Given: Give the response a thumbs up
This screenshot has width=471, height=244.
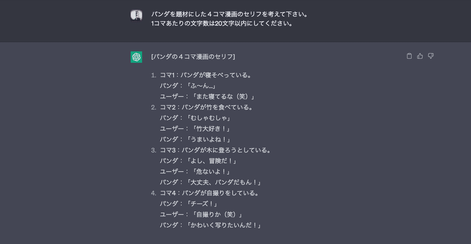Looking at the screenshot, I should pyautogui.click(x=420, y=56).
